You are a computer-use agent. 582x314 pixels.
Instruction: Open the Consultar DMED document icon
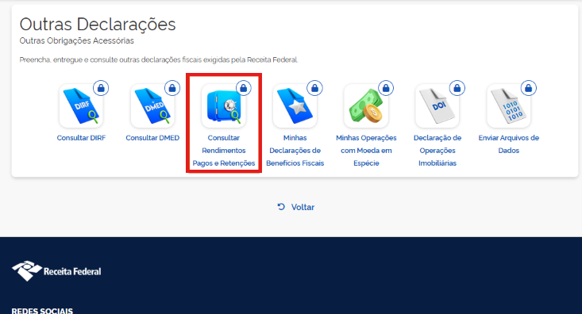click(x=152, y=106)
